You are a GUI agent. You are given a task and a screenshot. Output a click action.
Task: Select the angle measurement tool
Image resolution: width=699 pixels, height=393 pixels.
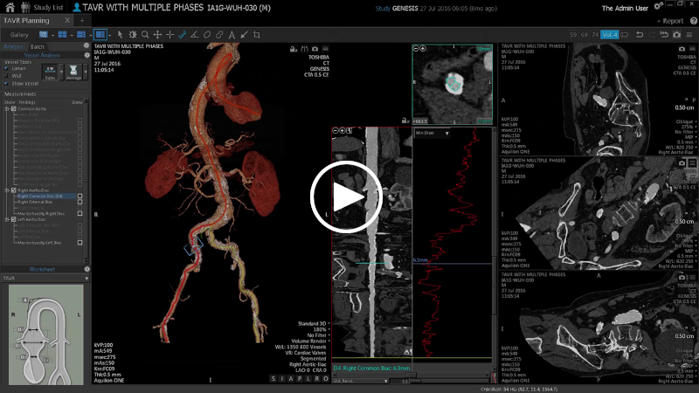tap(195, 35)
